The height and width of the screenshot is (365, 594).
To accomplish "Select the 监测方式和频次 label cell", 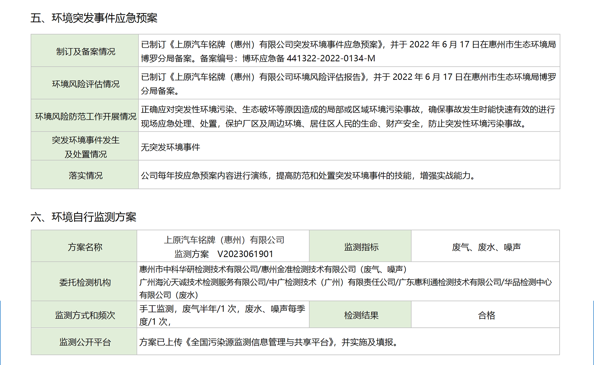I will [x=84, y=314].
